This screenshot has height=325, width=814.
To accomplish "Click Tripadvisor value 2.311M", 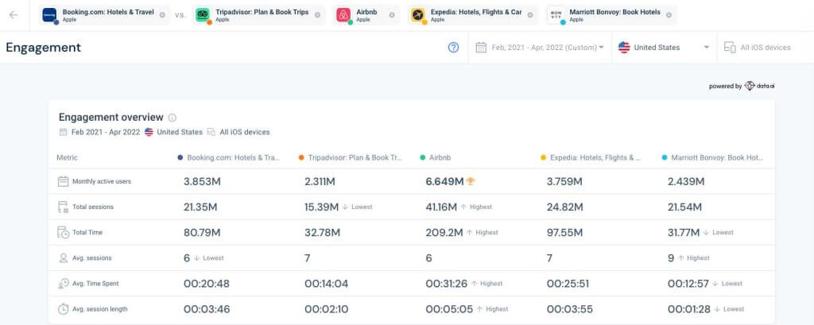I will 320,182.
